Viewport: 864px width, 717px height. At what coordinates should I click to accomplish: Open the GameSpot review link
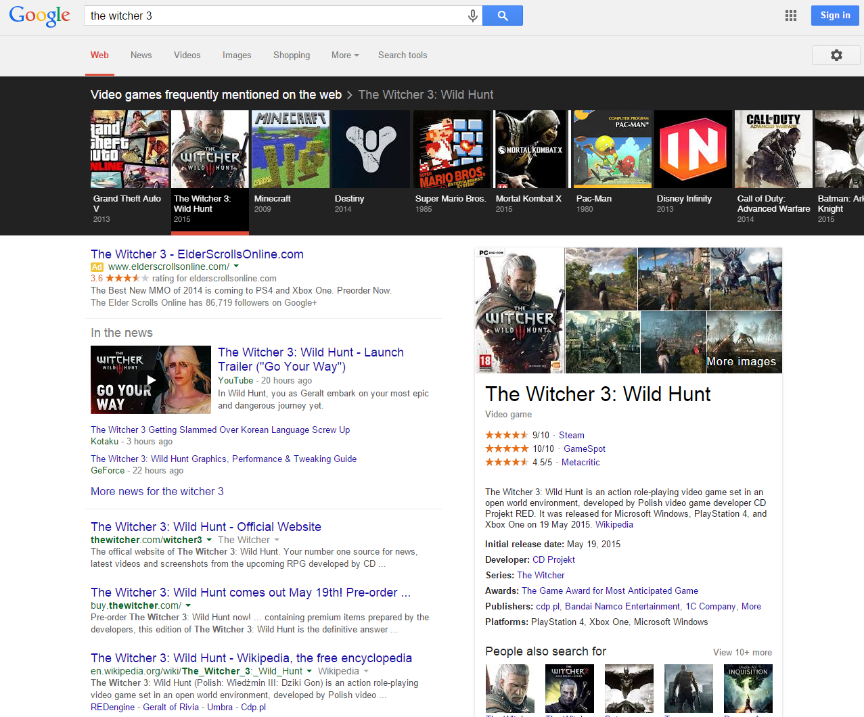pos(585,448)
